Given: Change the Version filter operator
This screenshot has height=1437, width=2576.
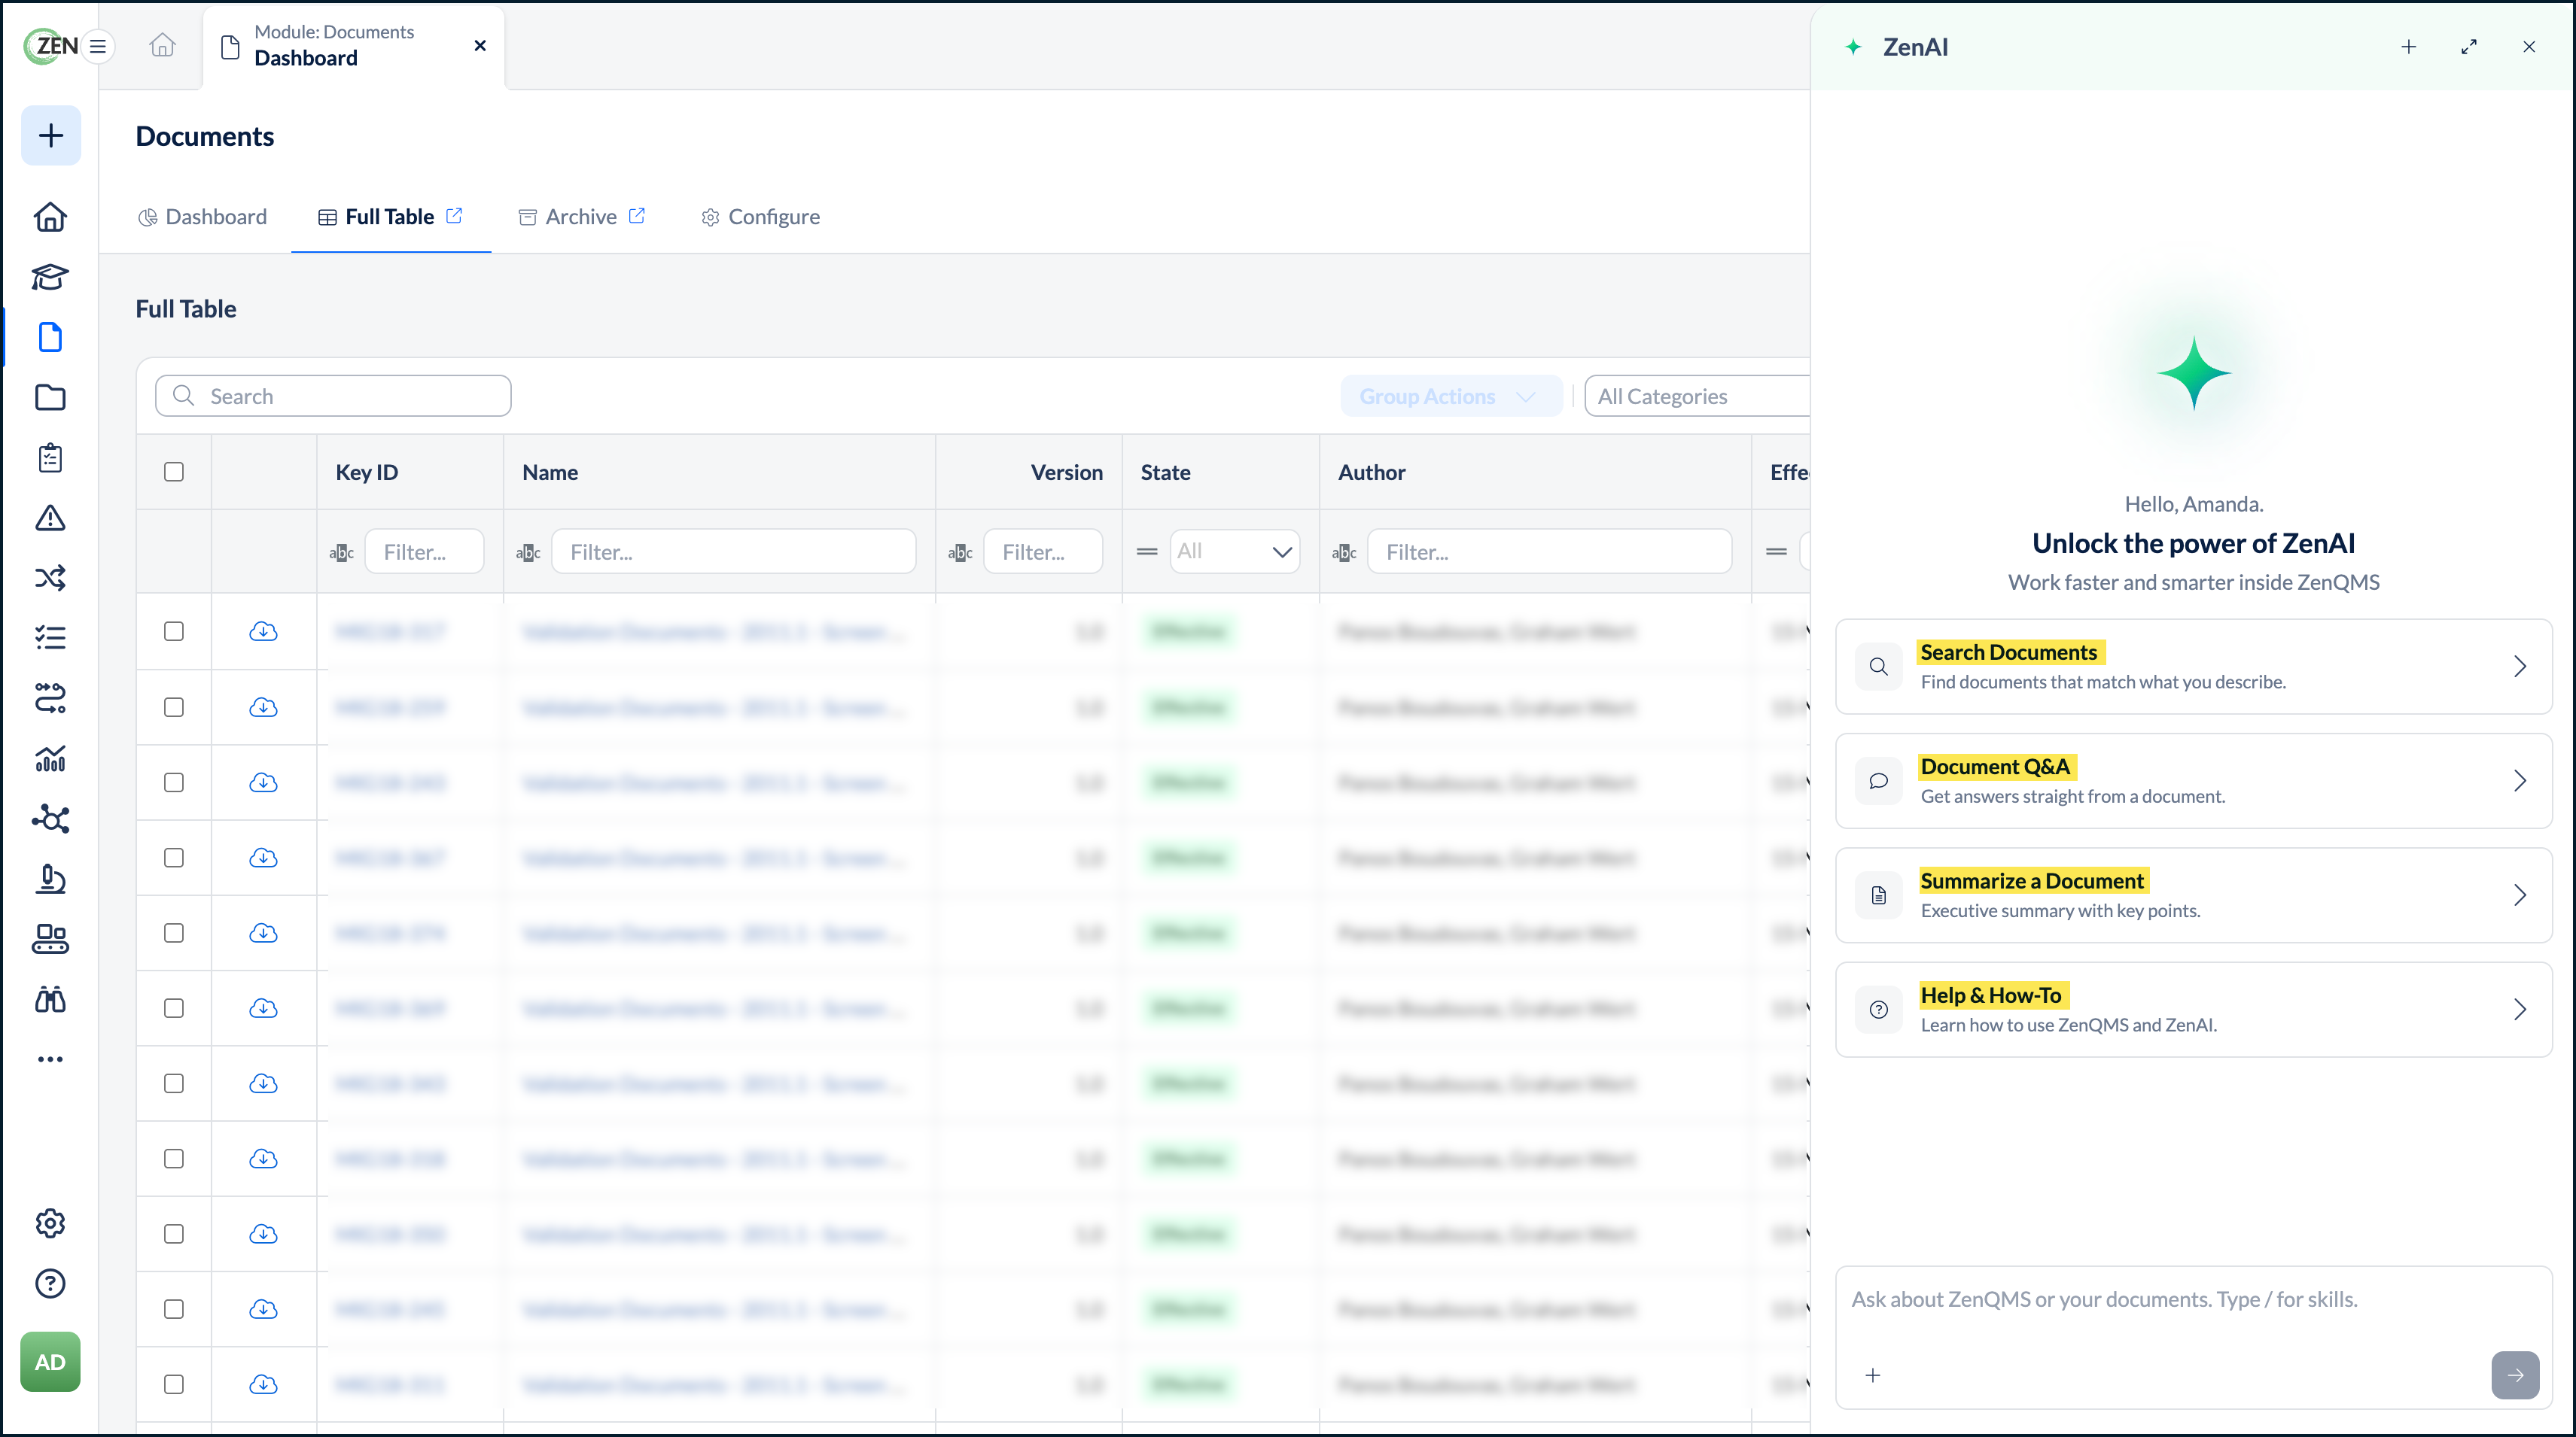Looking at the screenshot, I should coord(960,553).
